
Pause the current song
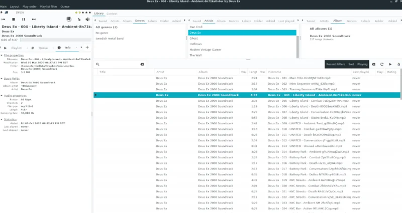[24, 19]
